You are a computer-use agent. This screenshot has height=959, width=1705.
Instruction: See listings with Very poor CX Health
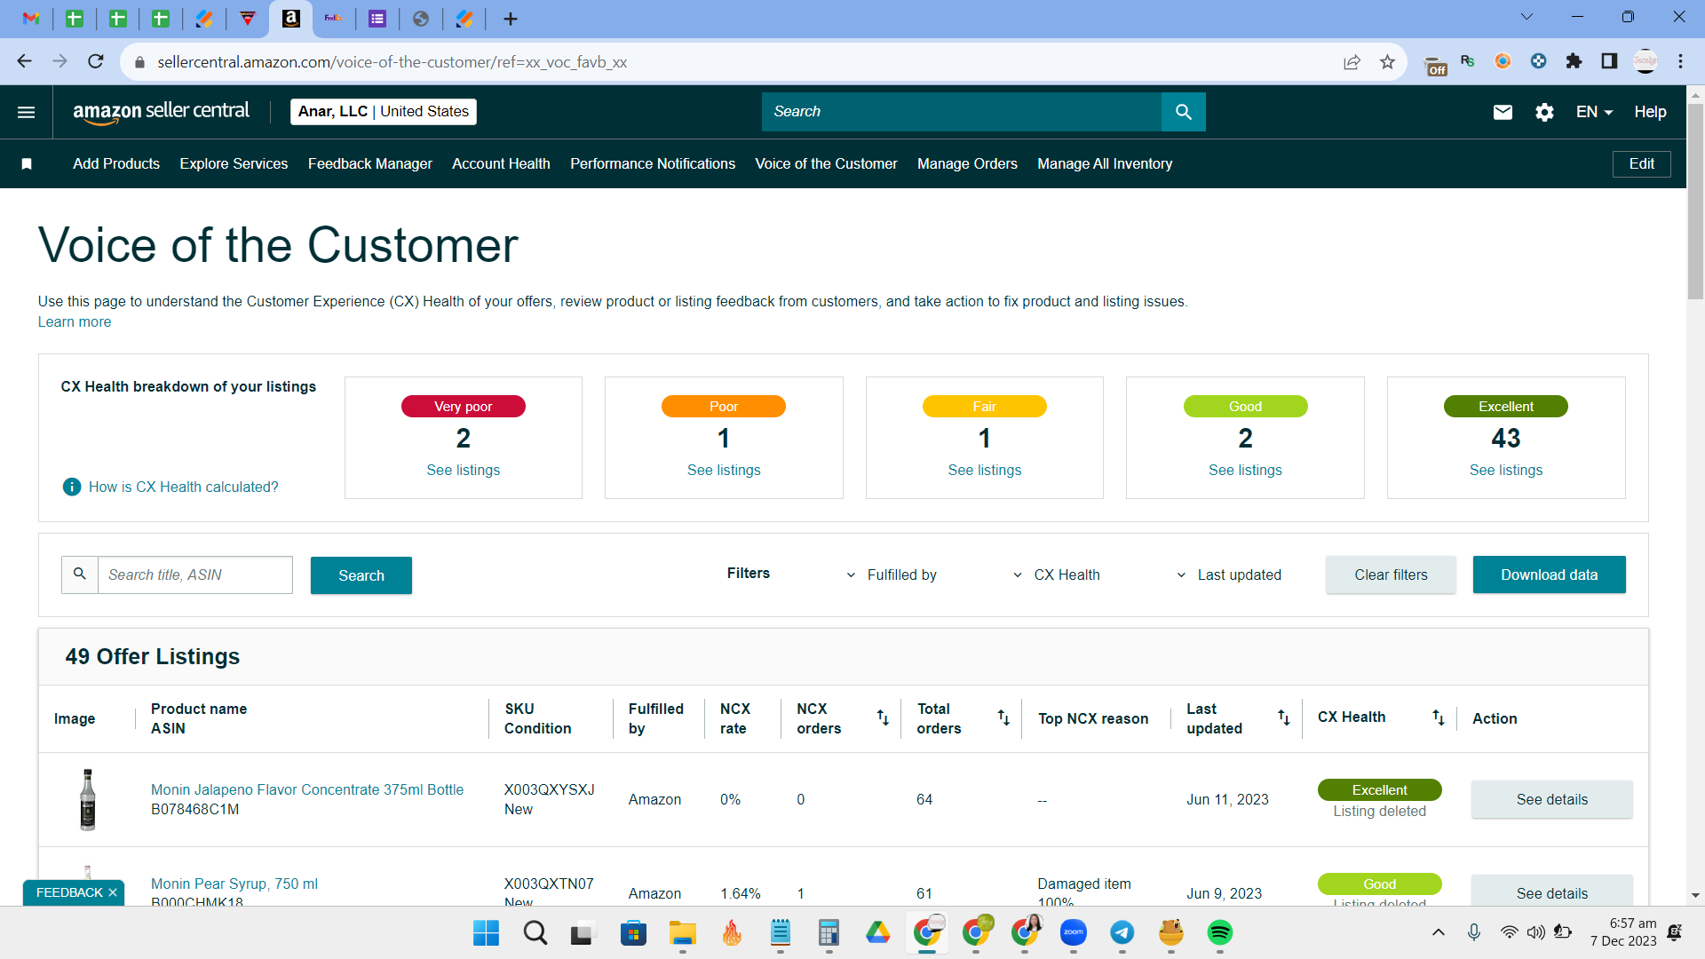[463, 471]
